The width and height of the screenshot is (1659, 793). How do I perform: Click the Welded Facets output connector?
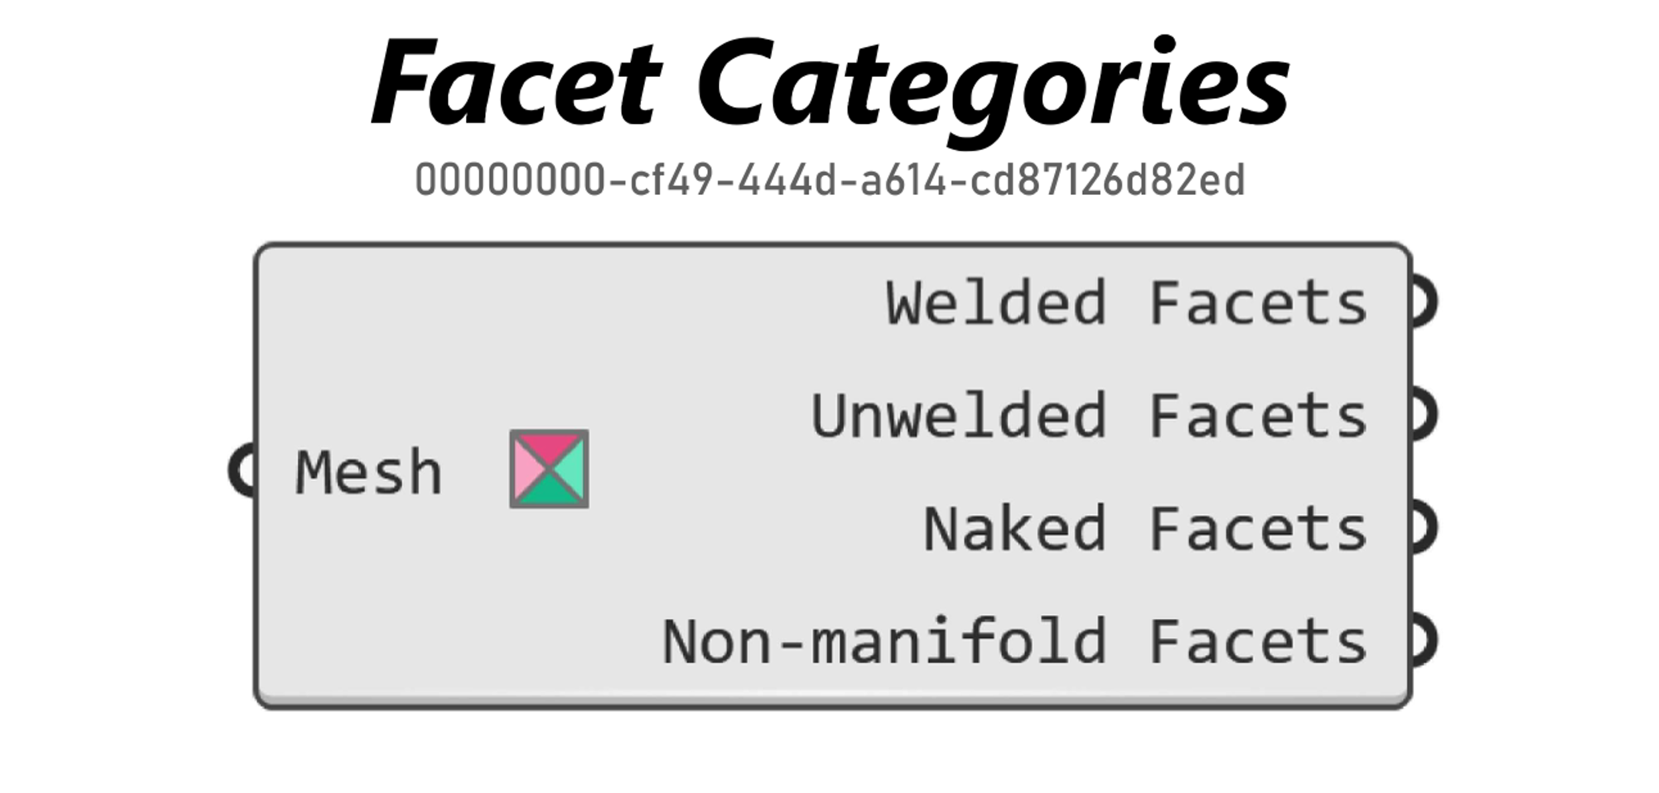[x=1423, y=302]
